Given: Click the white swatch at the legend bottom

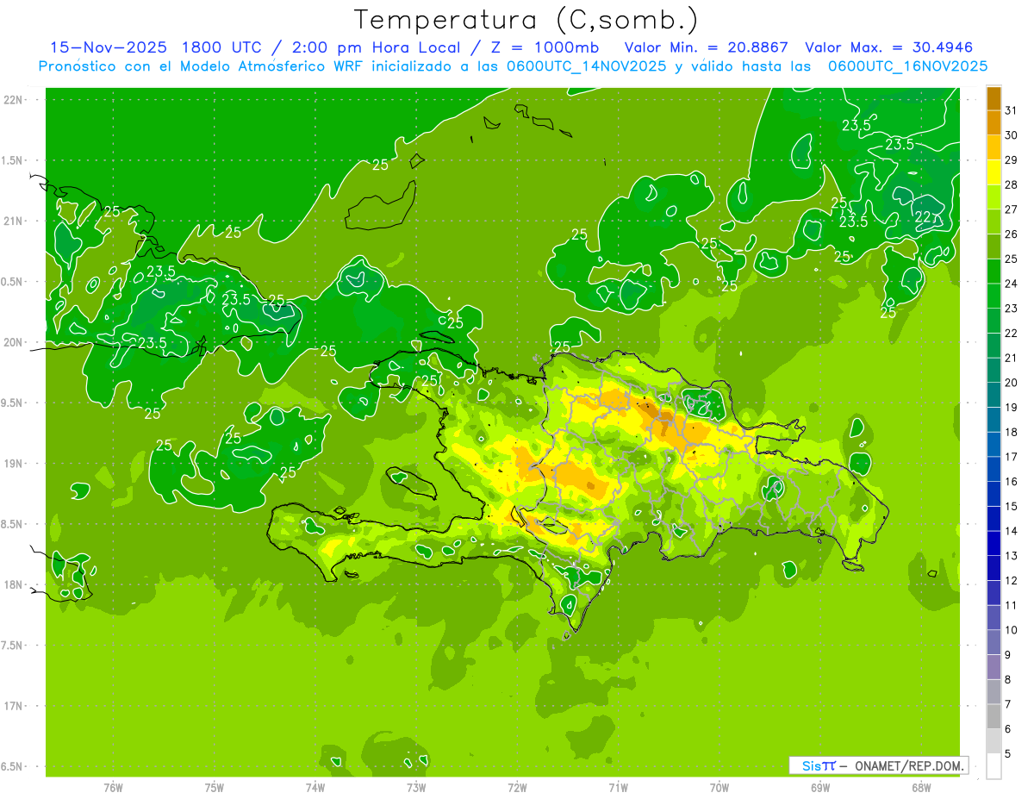Looking at the screenshot, I should 994,765.
